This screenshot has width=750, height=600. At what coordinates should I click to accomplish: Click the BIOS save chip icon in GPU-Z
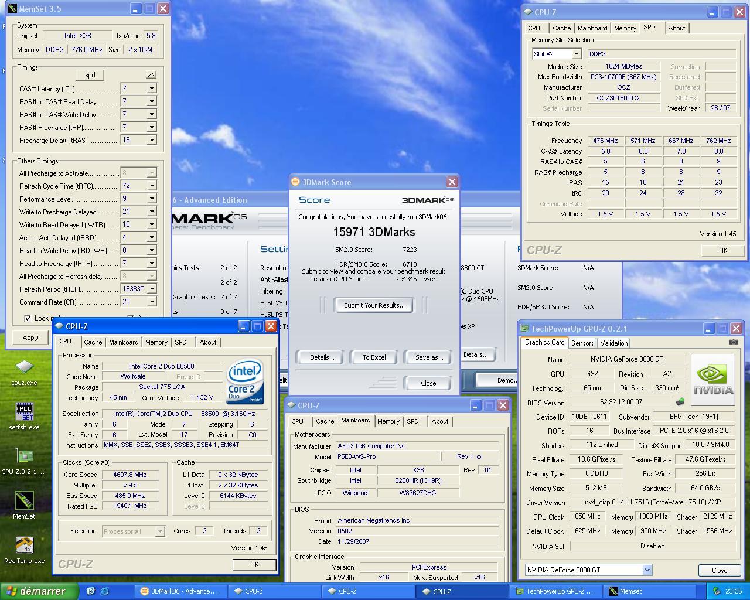680,402
